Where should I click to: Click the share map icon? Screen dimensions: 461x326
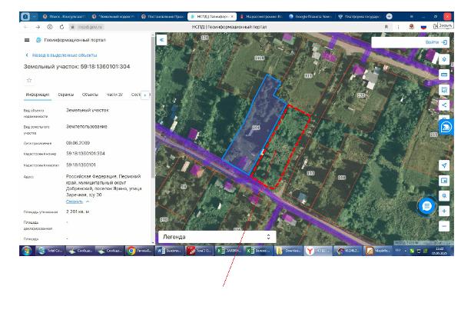pos(444,105)
